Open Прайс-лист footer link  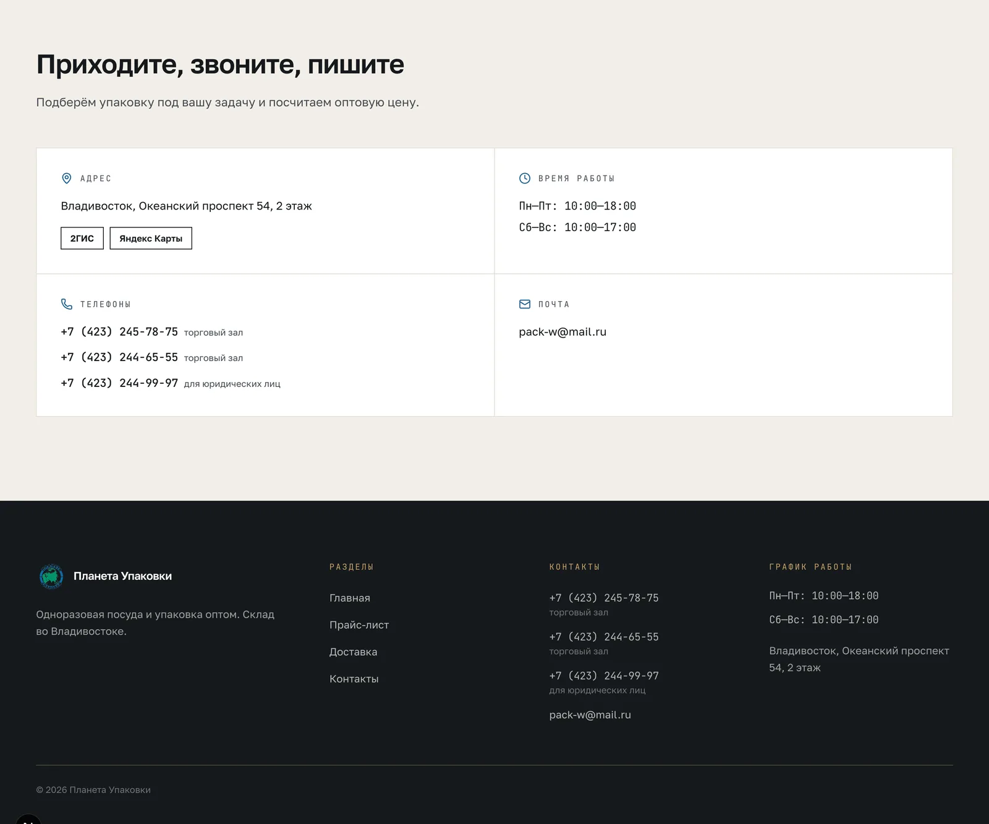point(359,625)
